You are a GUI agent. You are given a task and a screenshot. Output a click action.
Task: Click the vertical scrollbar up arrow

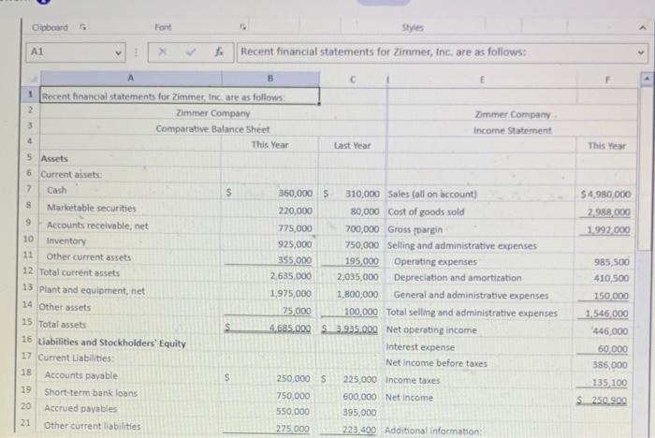(647, 79)
